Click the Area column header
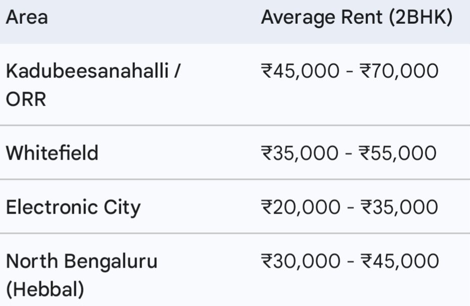This screenshot has width=470, height=306. [x=26, y=18]
